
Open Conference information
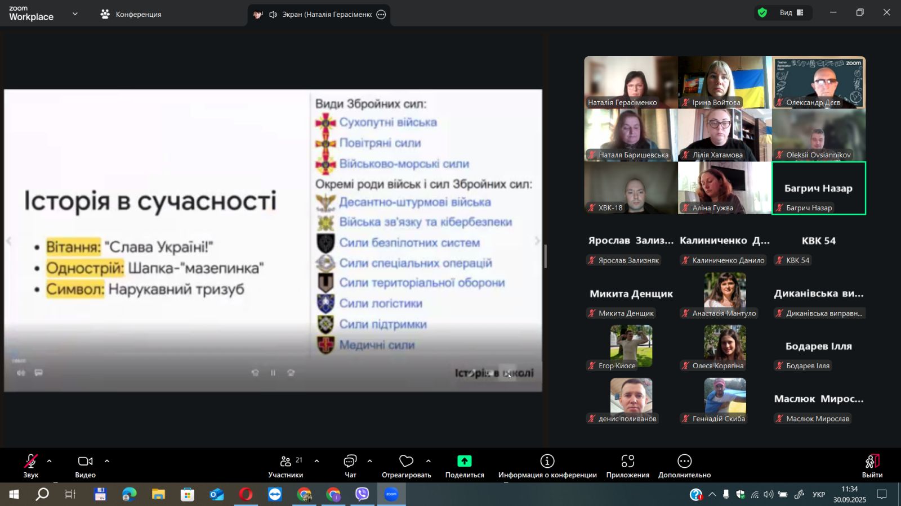pyautogui.click(x=547, y=462)
